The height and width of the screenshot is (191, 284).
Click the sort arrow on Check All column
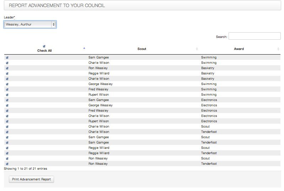(x=84, y=48)
